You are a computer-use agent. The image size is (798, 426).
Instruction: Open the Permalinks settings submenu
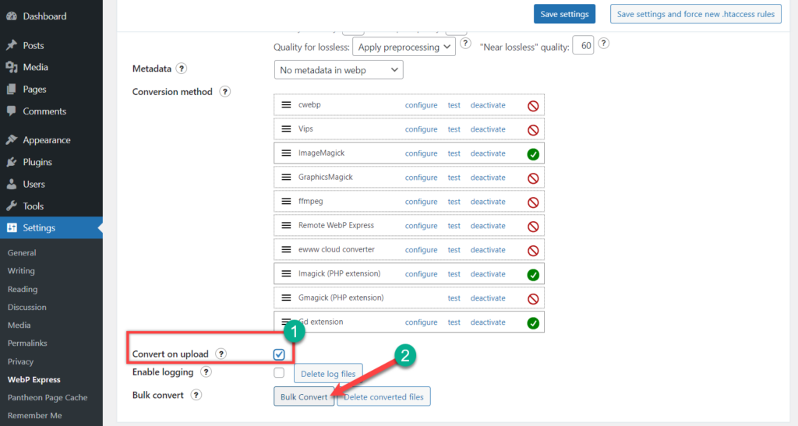coord(27,343)
